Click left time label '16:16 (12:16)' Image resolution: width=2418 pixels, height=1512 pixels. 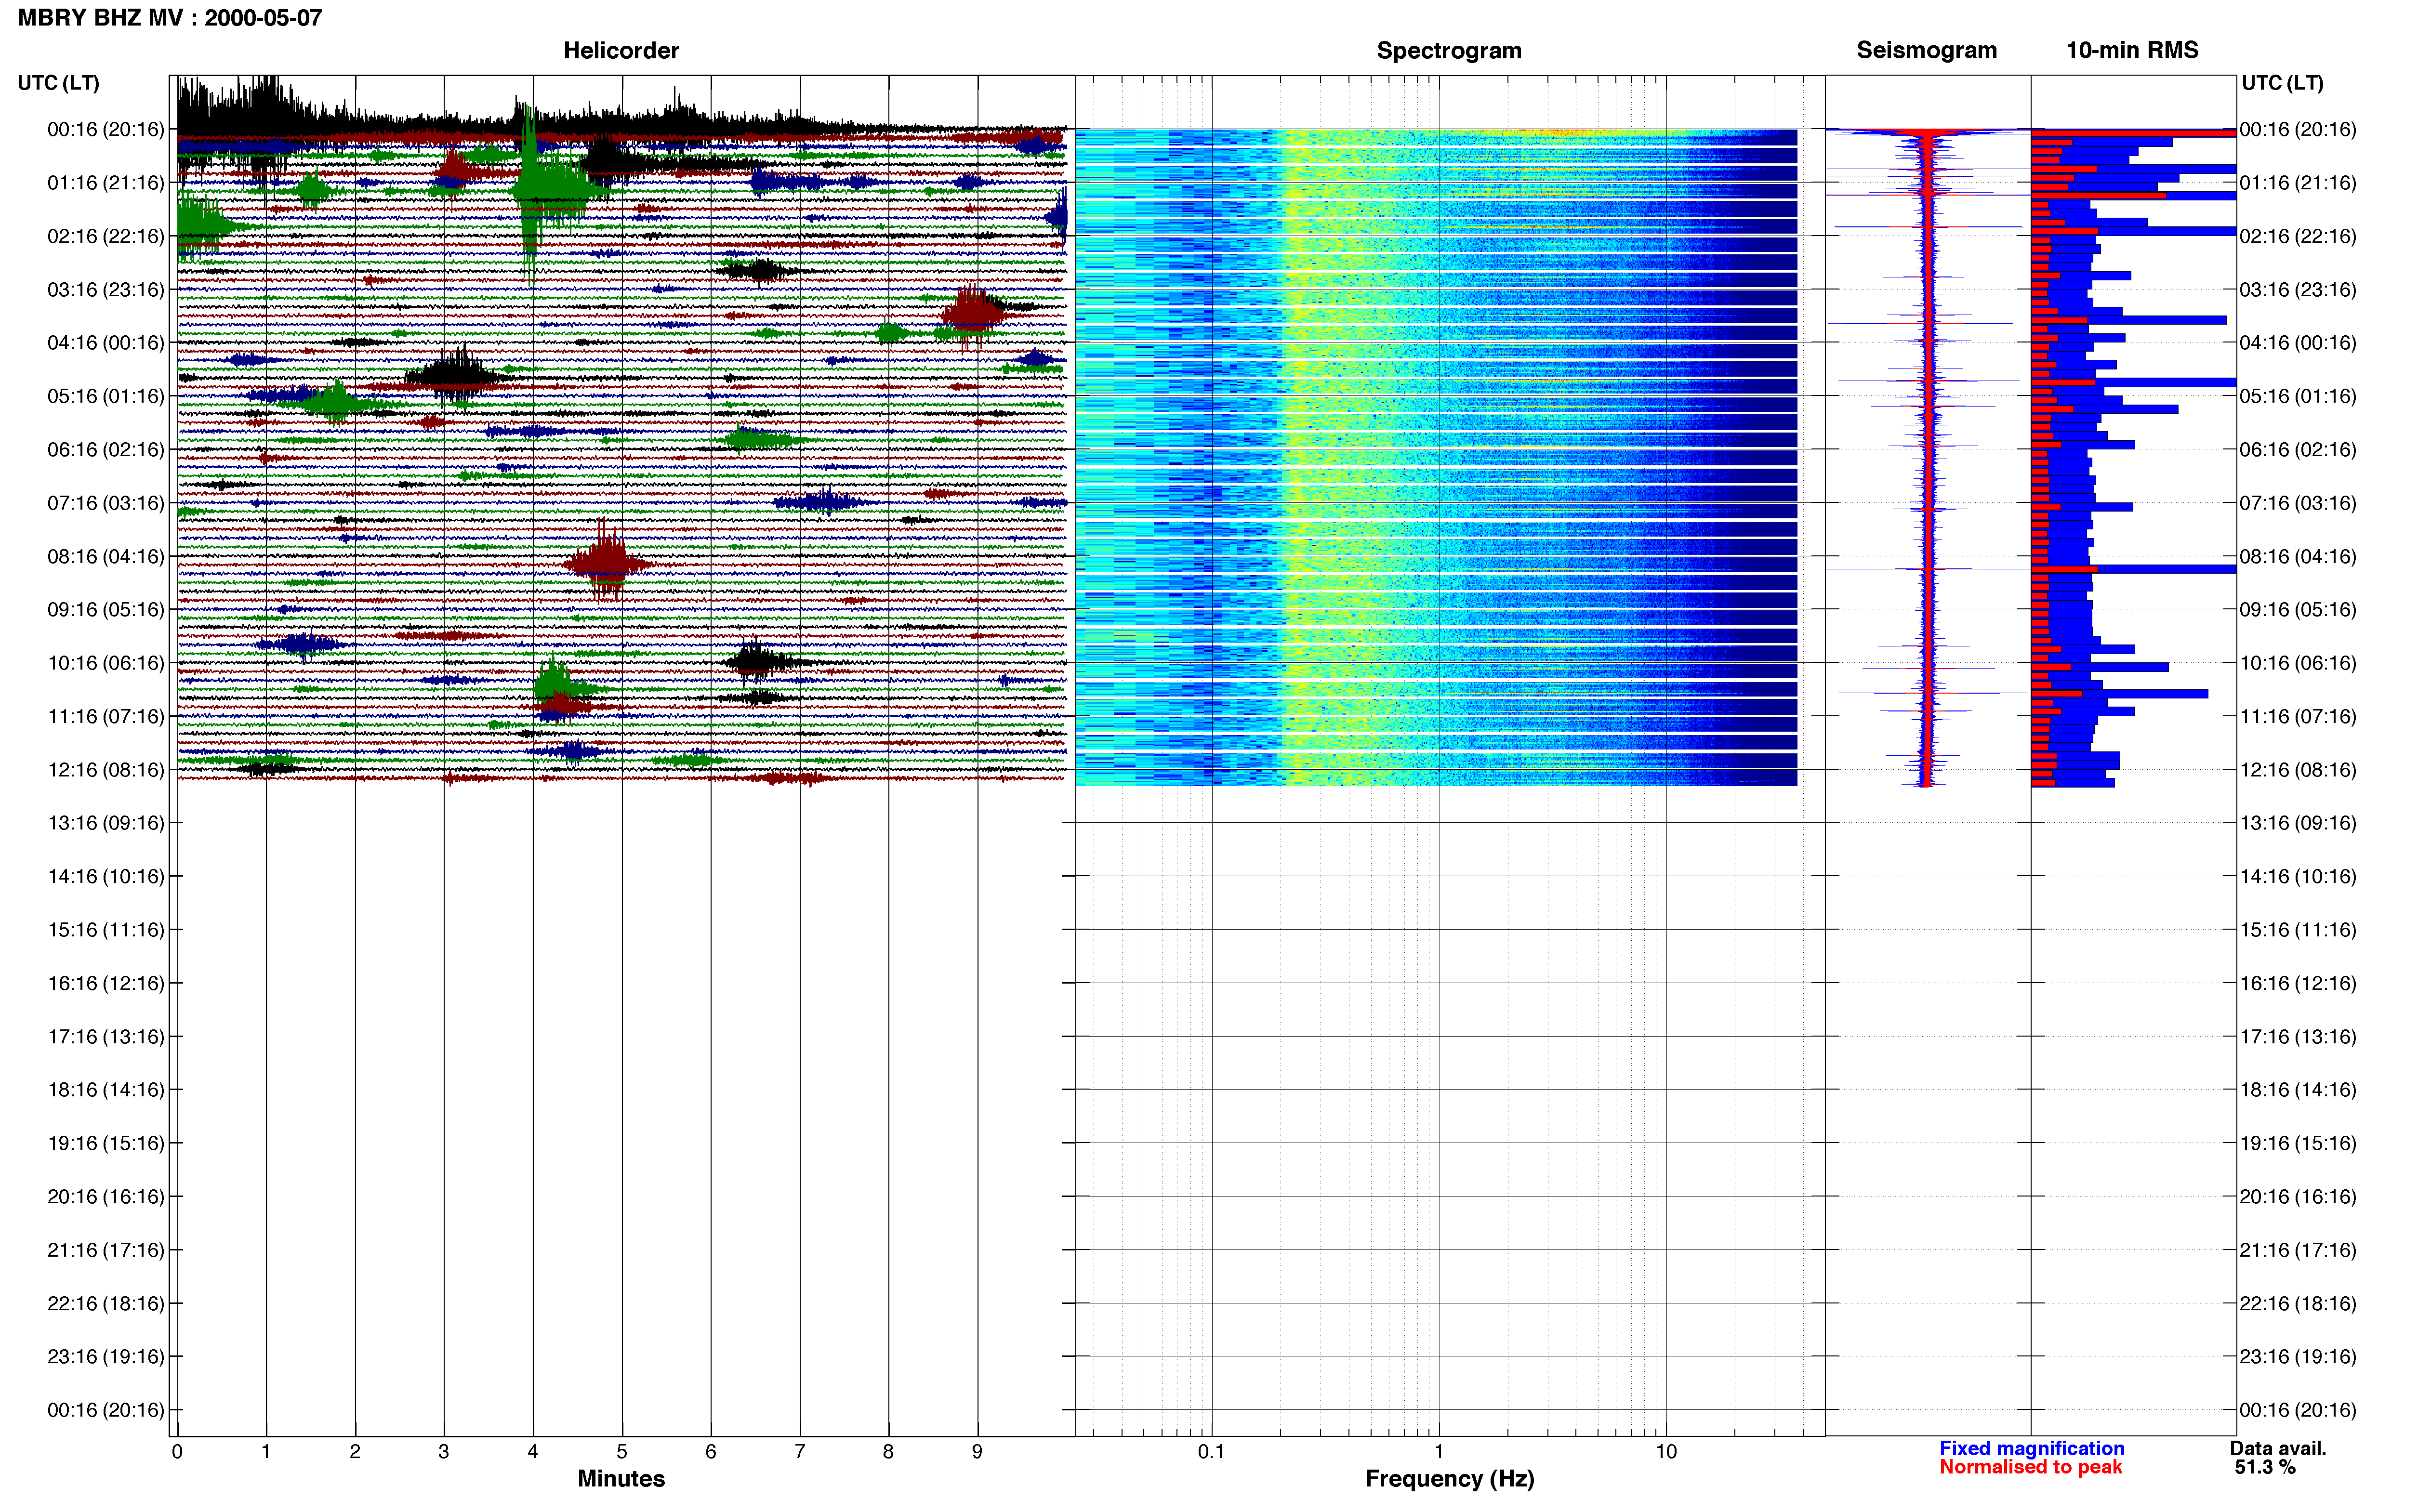point(106,983)
